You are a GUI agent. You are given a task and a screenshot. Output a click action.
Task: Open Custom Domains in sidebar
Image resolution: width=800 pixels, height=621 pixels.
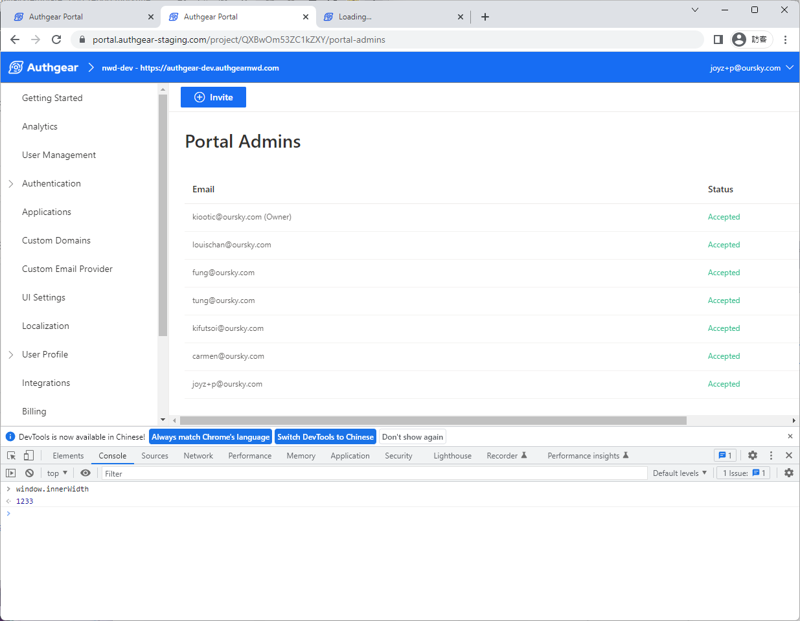tap(56, 240)
